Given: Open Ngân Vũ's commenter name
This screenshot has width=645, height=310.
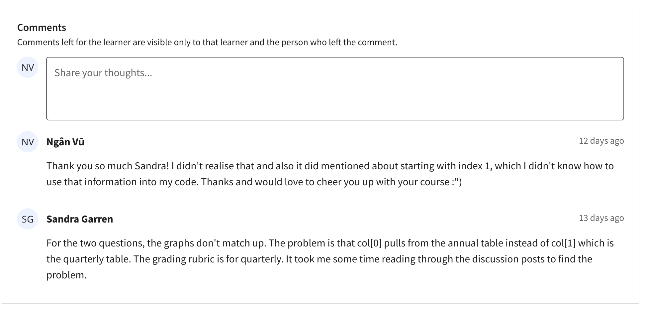Looking at the screenshot, I should 65,142.
